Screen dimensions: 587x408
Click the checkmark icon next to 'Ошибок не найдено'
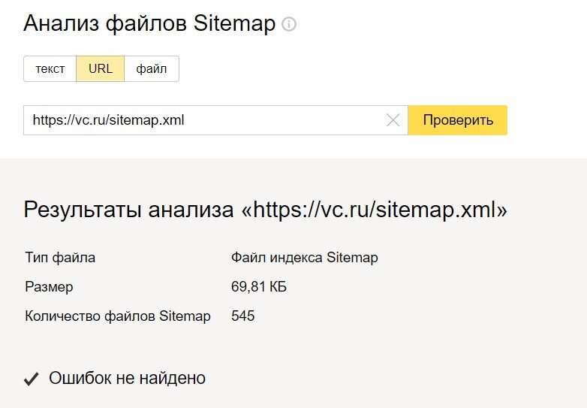(31, 379)
